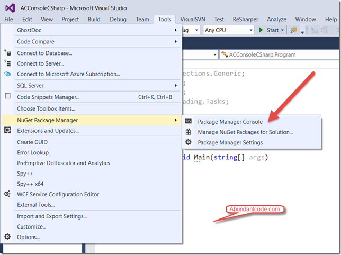Open the toolbar overflow options arrow
The width and height of the screenshot is (341, 255).
coord(302,32)
